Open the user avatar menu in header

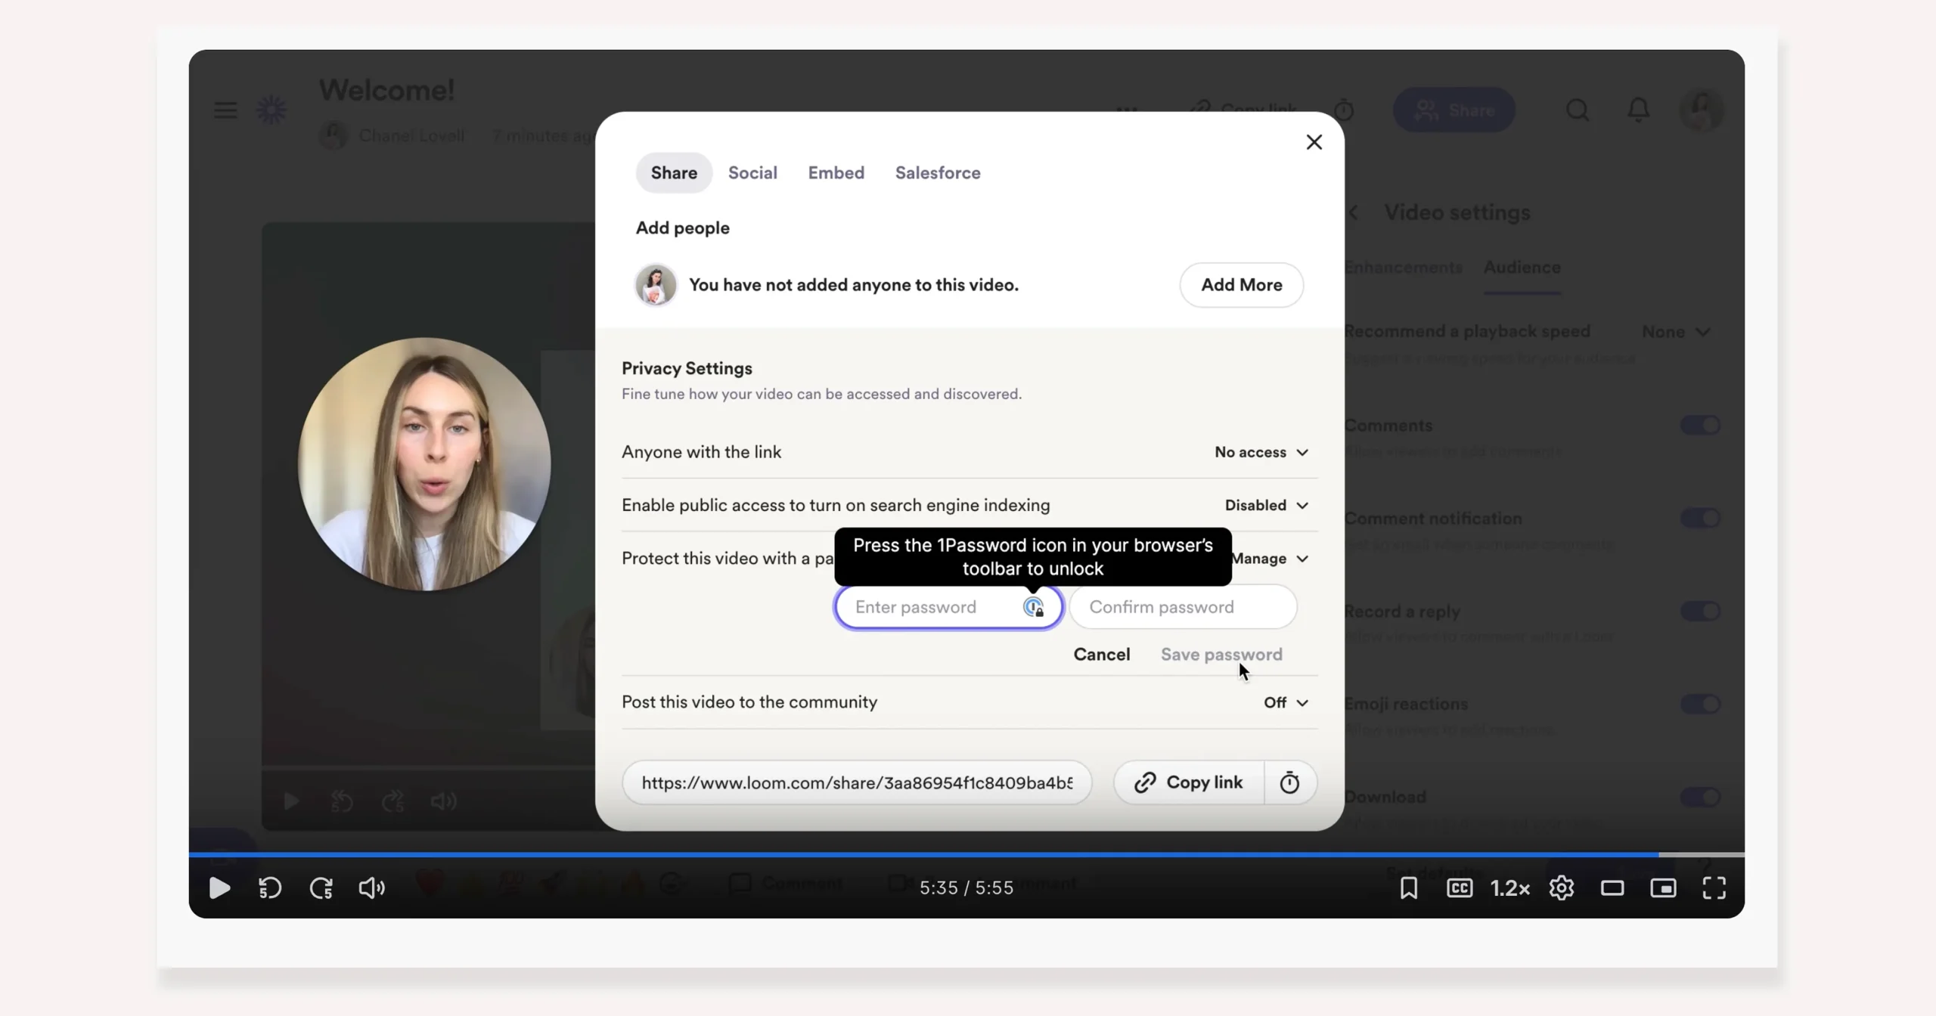(x=1702, y=110)
